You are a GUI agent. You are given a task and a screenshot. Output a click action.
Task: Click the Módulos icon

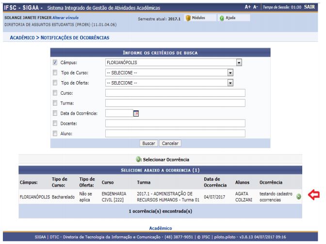click(190, 18)
